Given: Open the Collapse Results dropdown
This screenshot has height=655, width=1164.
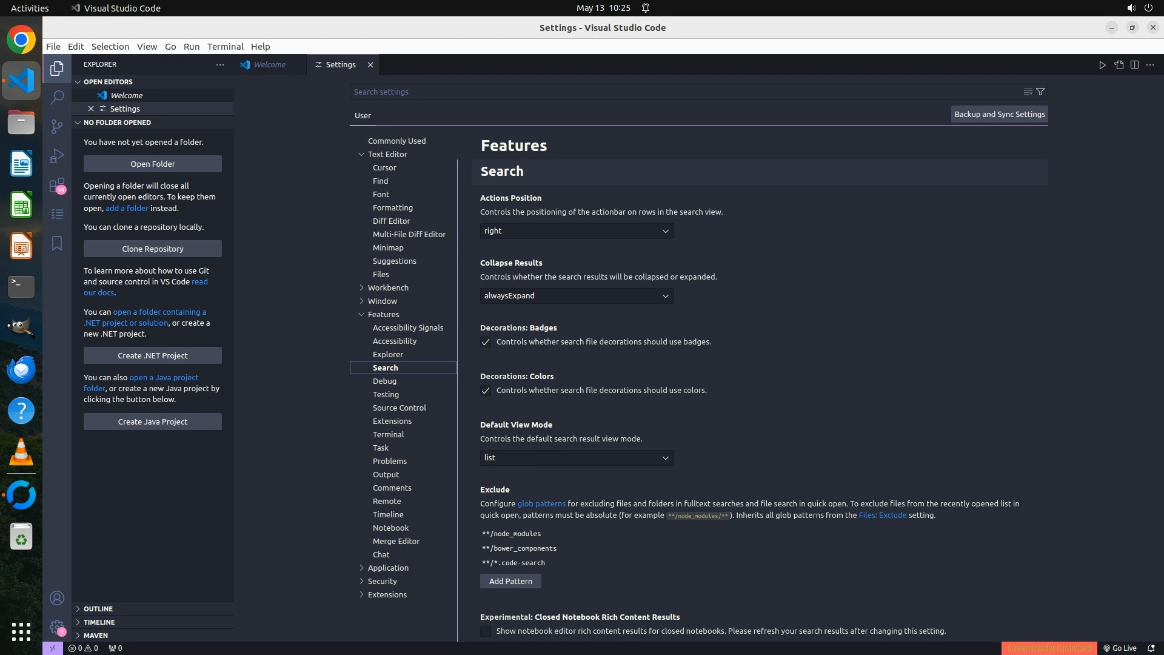Looking at the screenshot, I should click(x=577, y=296).
